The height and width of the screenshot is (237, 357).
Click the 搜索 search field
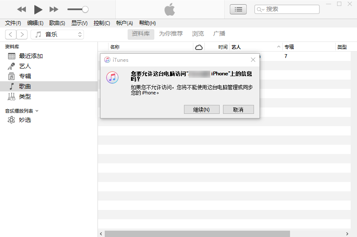[287, 9]
